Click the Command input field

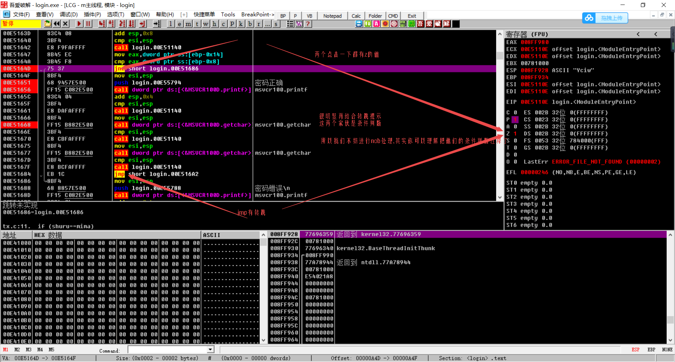[x=168, y=350]
